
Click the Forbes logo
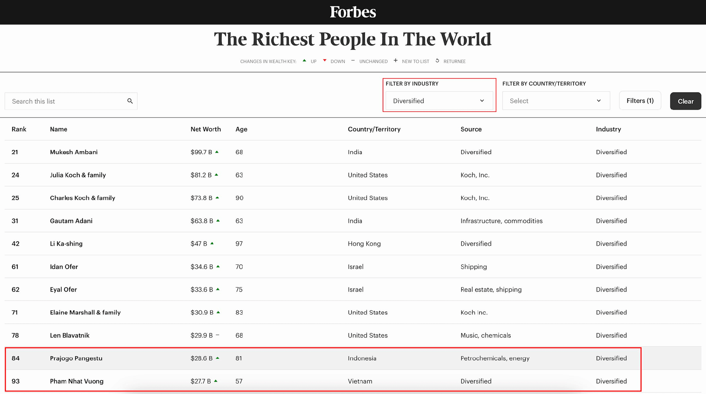[x=353, y=12]
